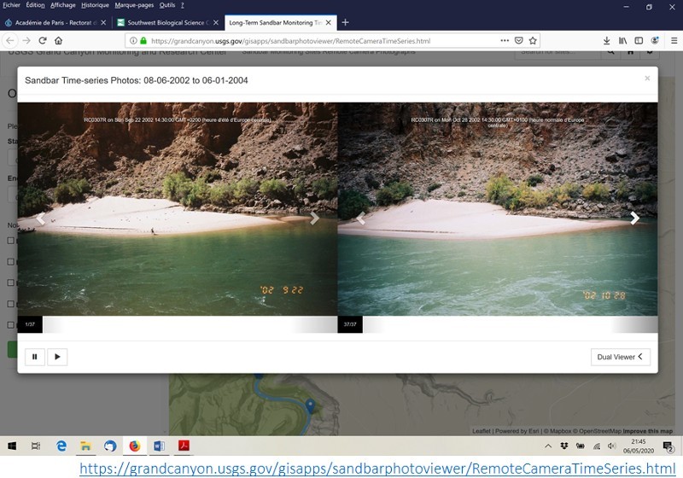Reload the page with the browser refresh icon
The image size is (683, 478).
point(43,40)
